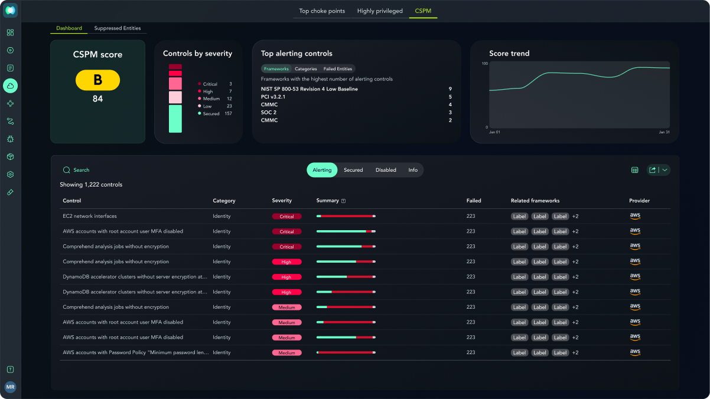Open settings gear icon in sidebar
Screen dimensions: 710x399
[10, 175]
